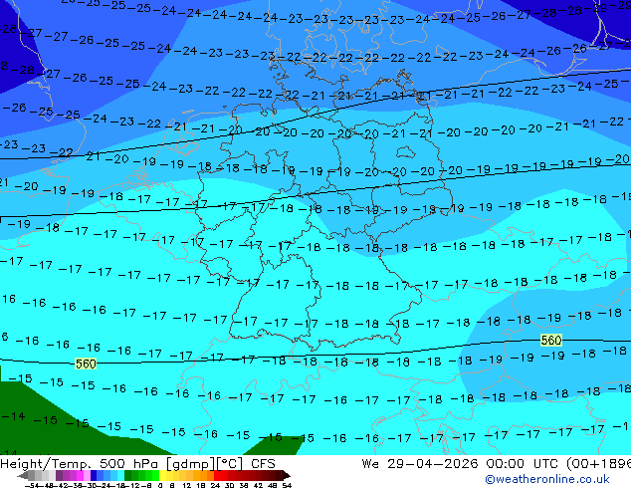The height and width of the screenshot is (488, 631).
Task: Click the 'CFS' model label in the title
Action: [263, 464]
